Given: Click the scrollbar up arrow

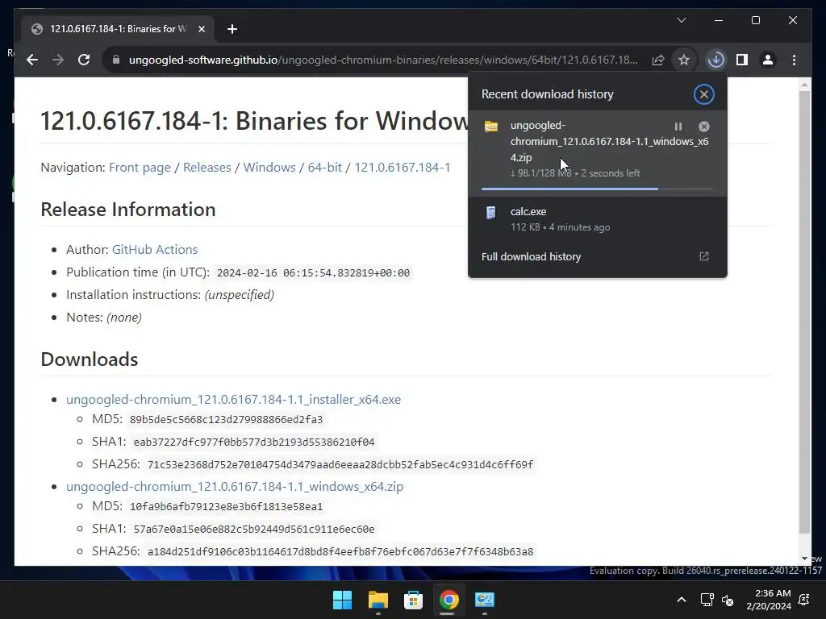Looking at the screenshot, I should [804, 84].
